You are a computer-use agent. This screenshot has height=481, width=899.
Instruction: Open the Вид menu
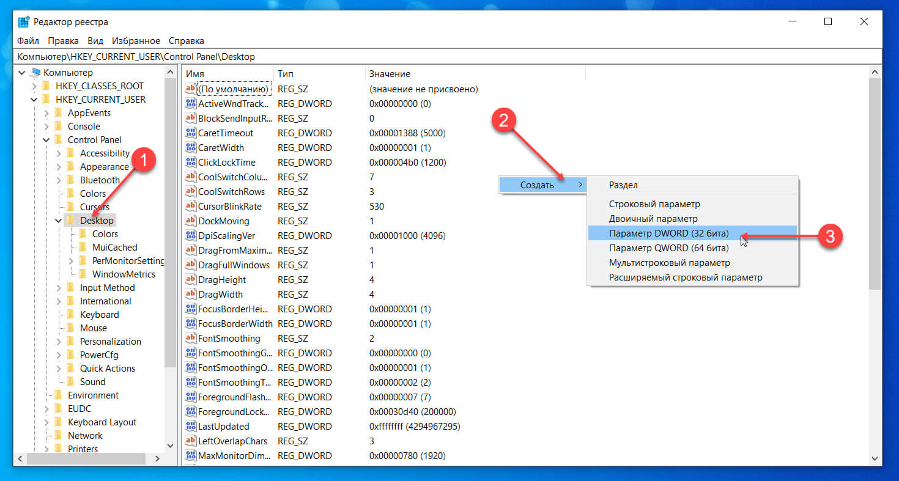[x=95, y=41]
